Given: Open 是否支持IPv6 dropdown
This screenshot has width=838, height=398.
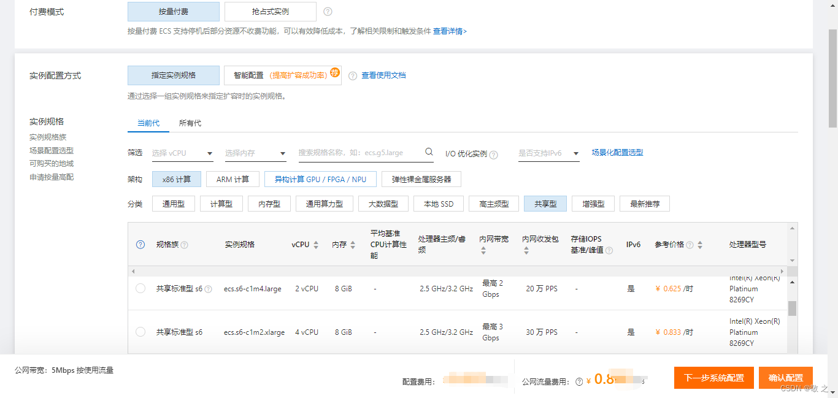Looking at the screenshot, I should (549, 153).
